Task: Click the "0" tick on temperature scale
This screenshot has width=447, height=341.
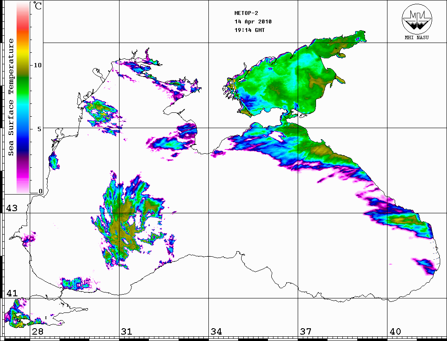Action: [40, 191]
